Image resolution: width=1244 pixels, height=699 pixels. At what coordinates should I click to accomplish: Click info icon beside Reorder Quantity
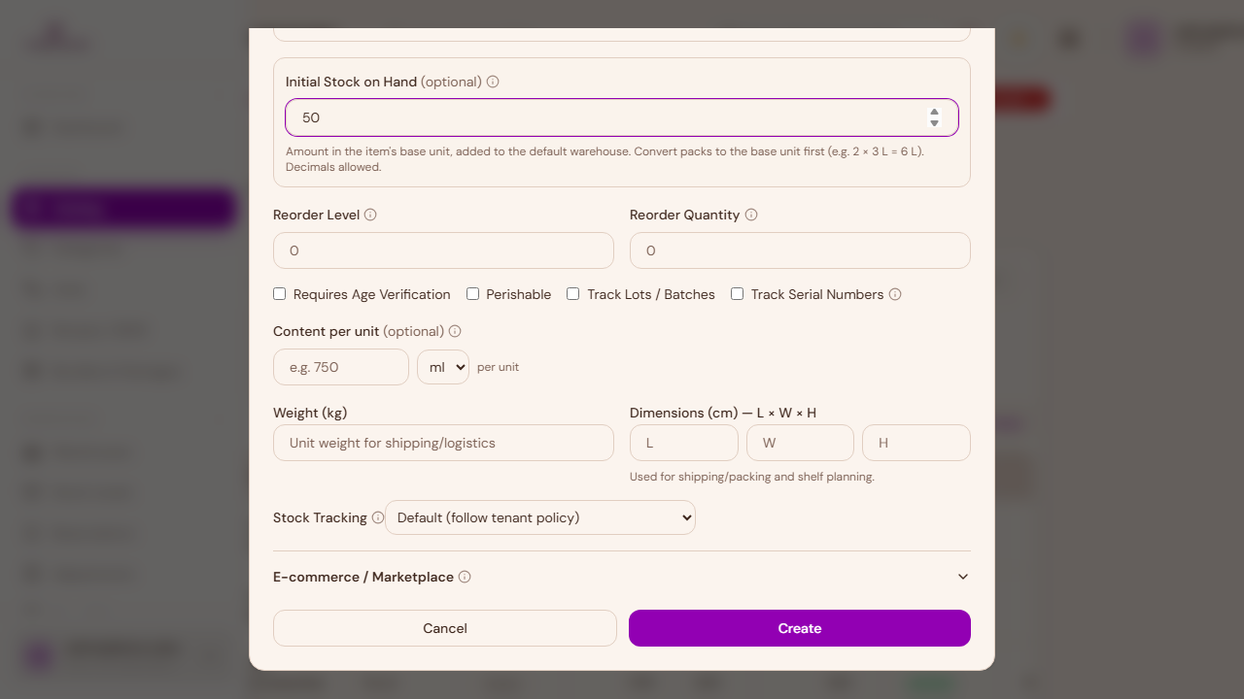[x=751, y=215]
